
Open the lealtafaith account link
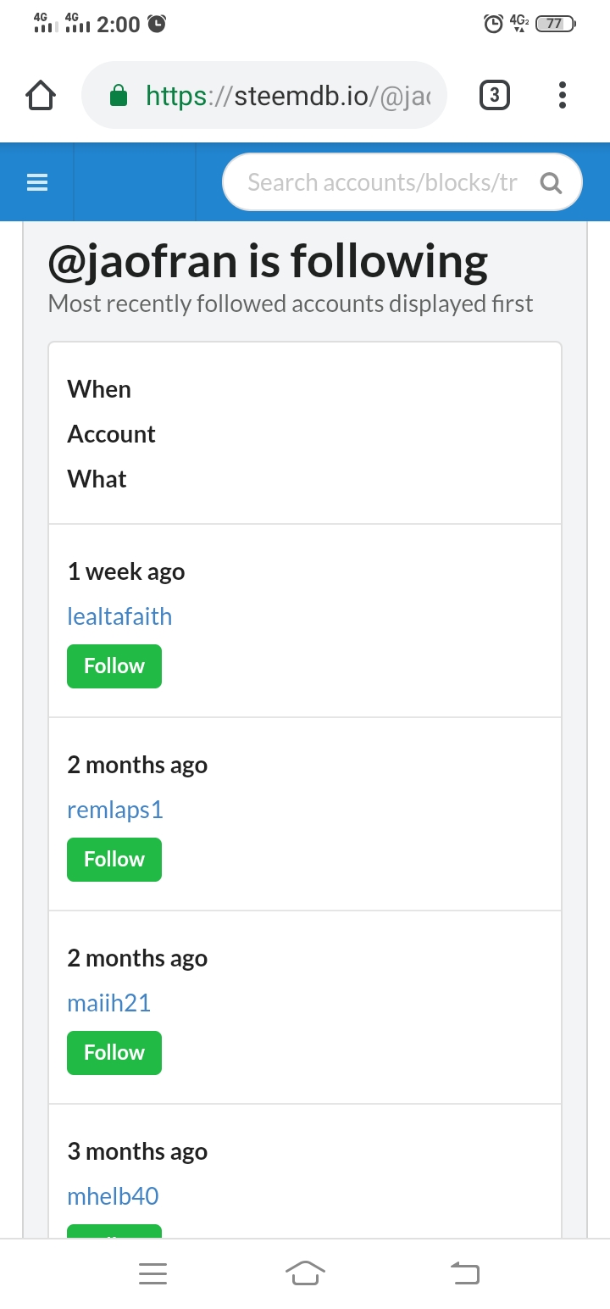[119, 616]
